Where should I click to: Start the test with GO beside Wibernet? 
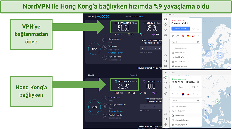[94, 49]
